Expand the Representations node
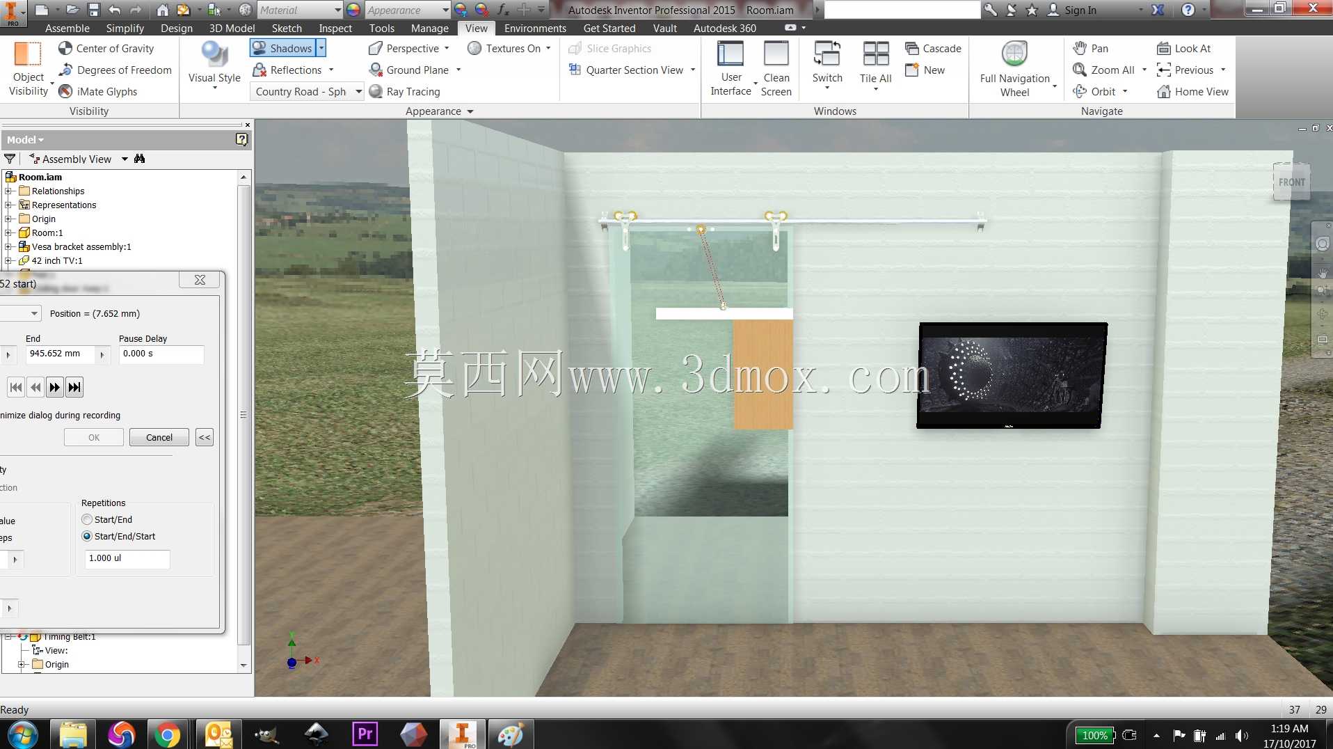 point(8,205)
